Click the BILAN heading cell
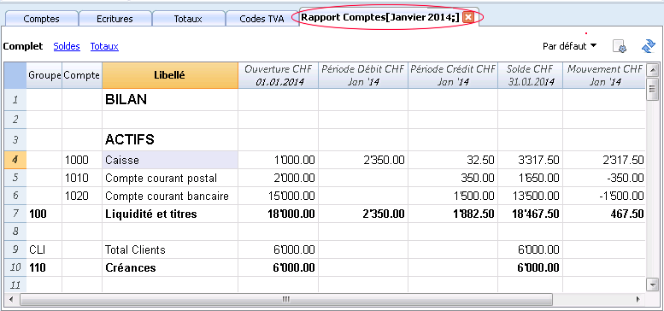 click(170, 100)
